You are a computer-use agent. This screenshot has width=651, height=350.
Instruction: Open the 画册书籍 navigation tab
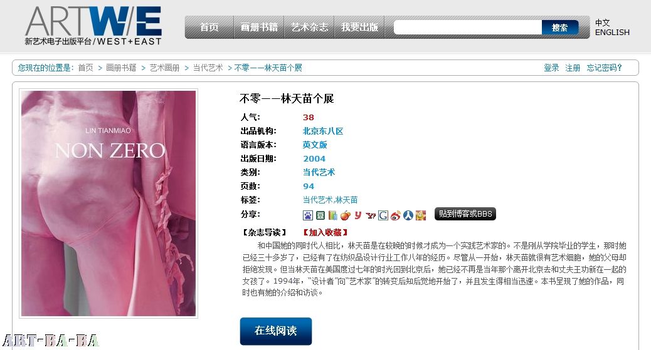click(259, 28)
